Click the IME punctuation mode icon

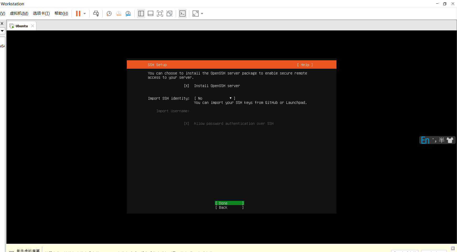pyautogui.click(x=434, y=140)
